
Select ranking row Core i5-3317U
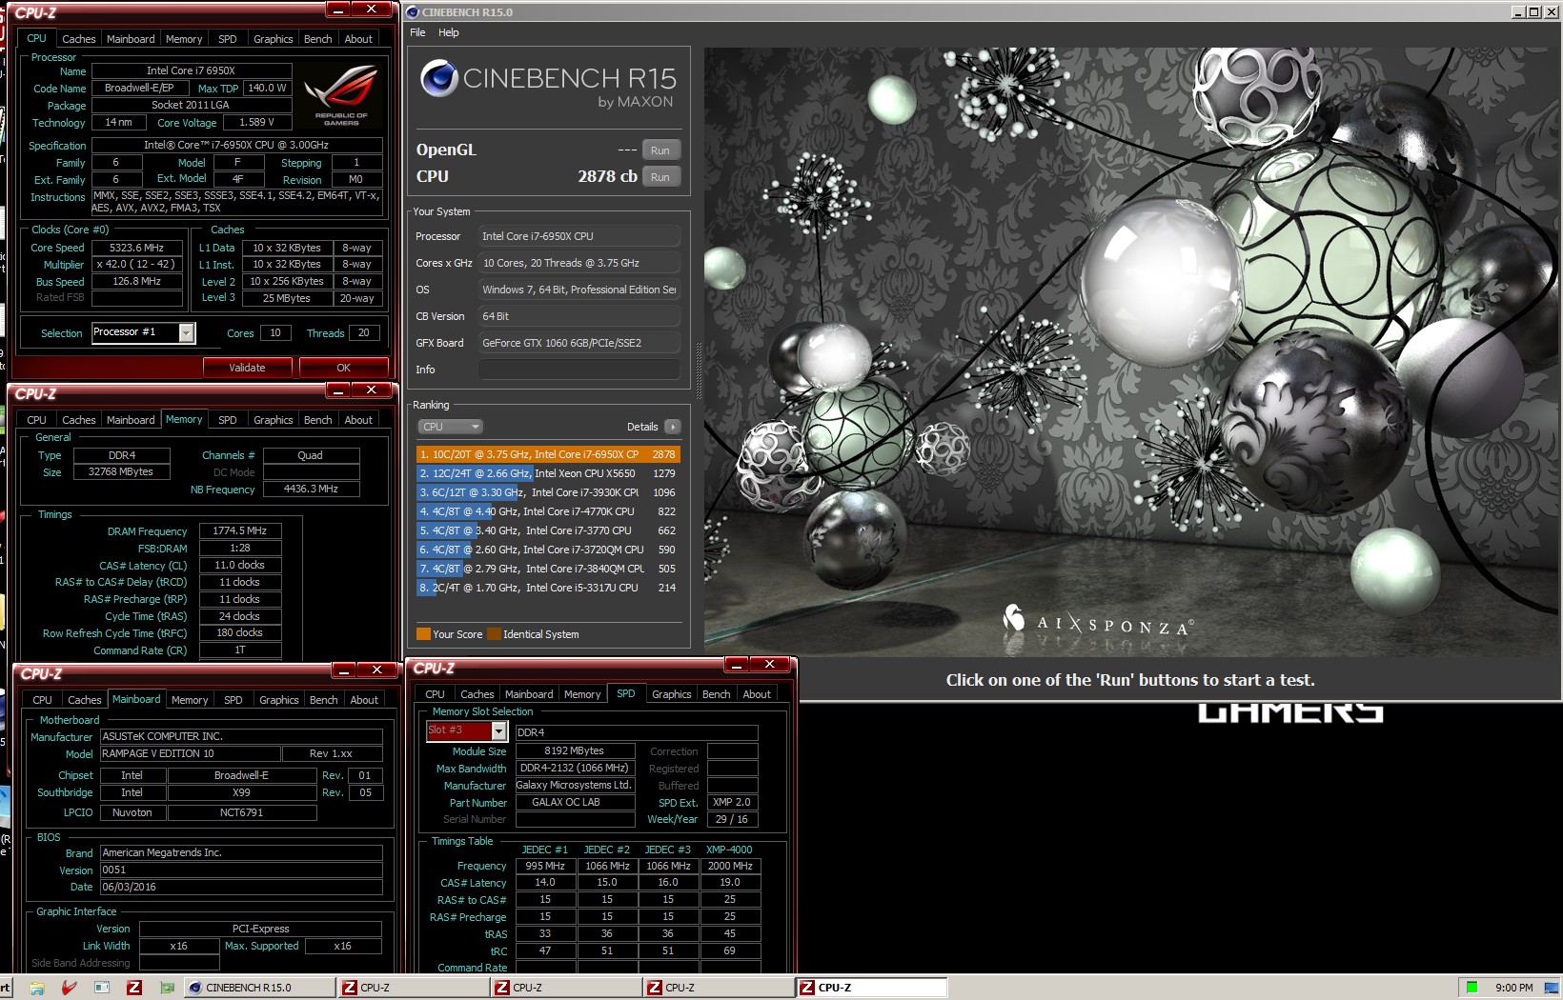(x=548, y=588)
